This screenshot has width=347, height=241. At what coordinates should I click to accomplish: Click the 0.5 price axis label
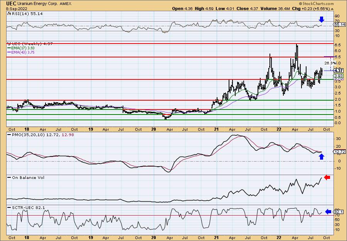tap(338, 118)
